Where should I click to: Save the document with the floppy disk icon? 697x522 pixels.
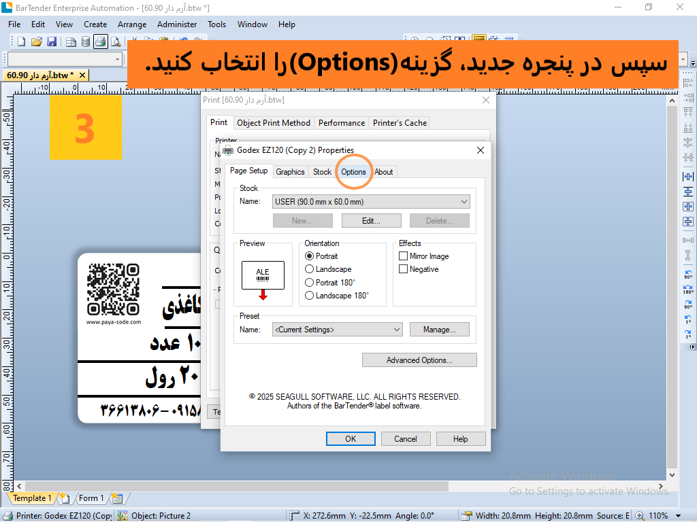(52, 41)
